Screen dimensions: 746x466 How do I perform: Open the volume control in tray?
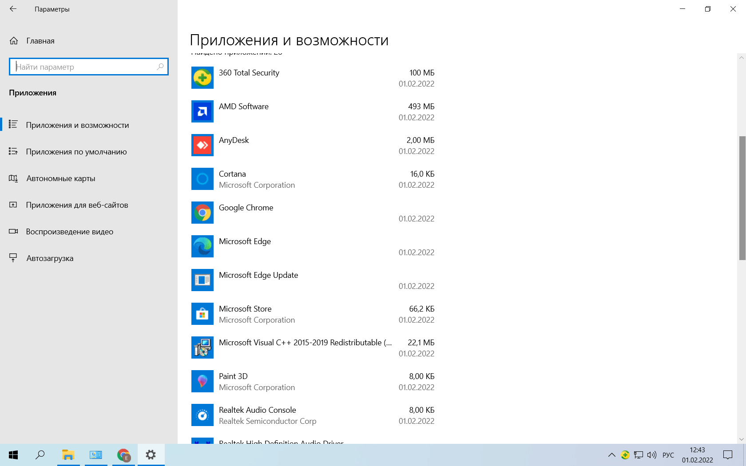(651, 455)
